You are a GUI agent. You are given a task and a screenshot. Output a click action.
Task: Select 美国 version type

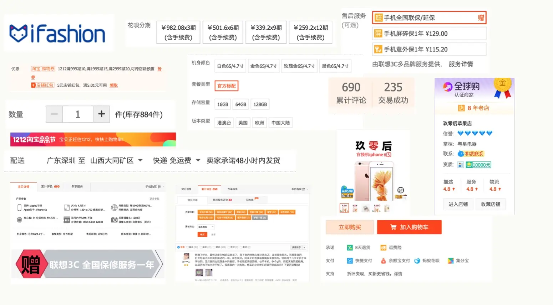[x=243, y=122]
